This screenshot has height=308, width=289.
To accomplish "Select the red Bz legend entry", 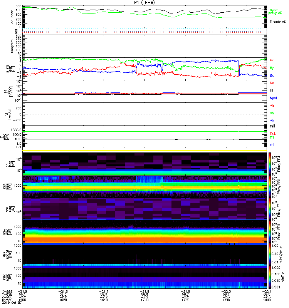I will coord(272,60).
